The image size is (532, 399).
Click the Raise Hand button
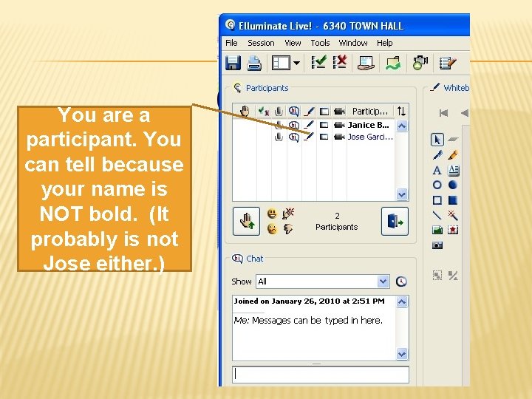pos(246,221)
